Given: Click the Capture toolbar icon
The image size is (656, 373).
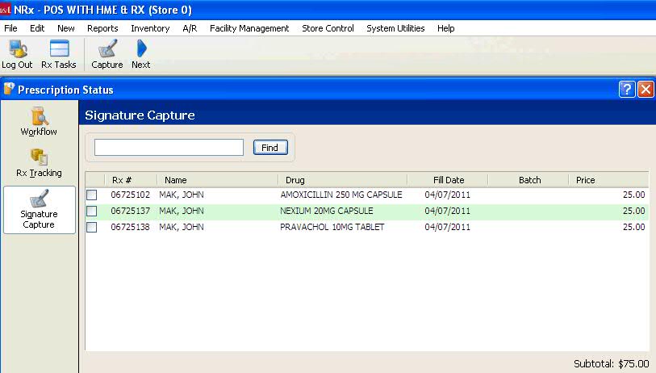Looking at the screenshot, I should click(x=107, y=54).
